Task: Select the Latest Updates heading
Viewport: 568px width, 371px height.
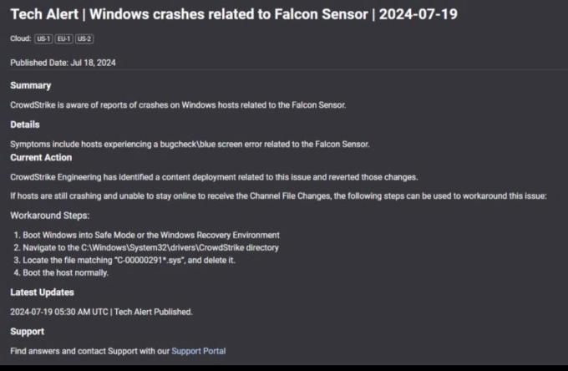Action: (x=42, y=292)
